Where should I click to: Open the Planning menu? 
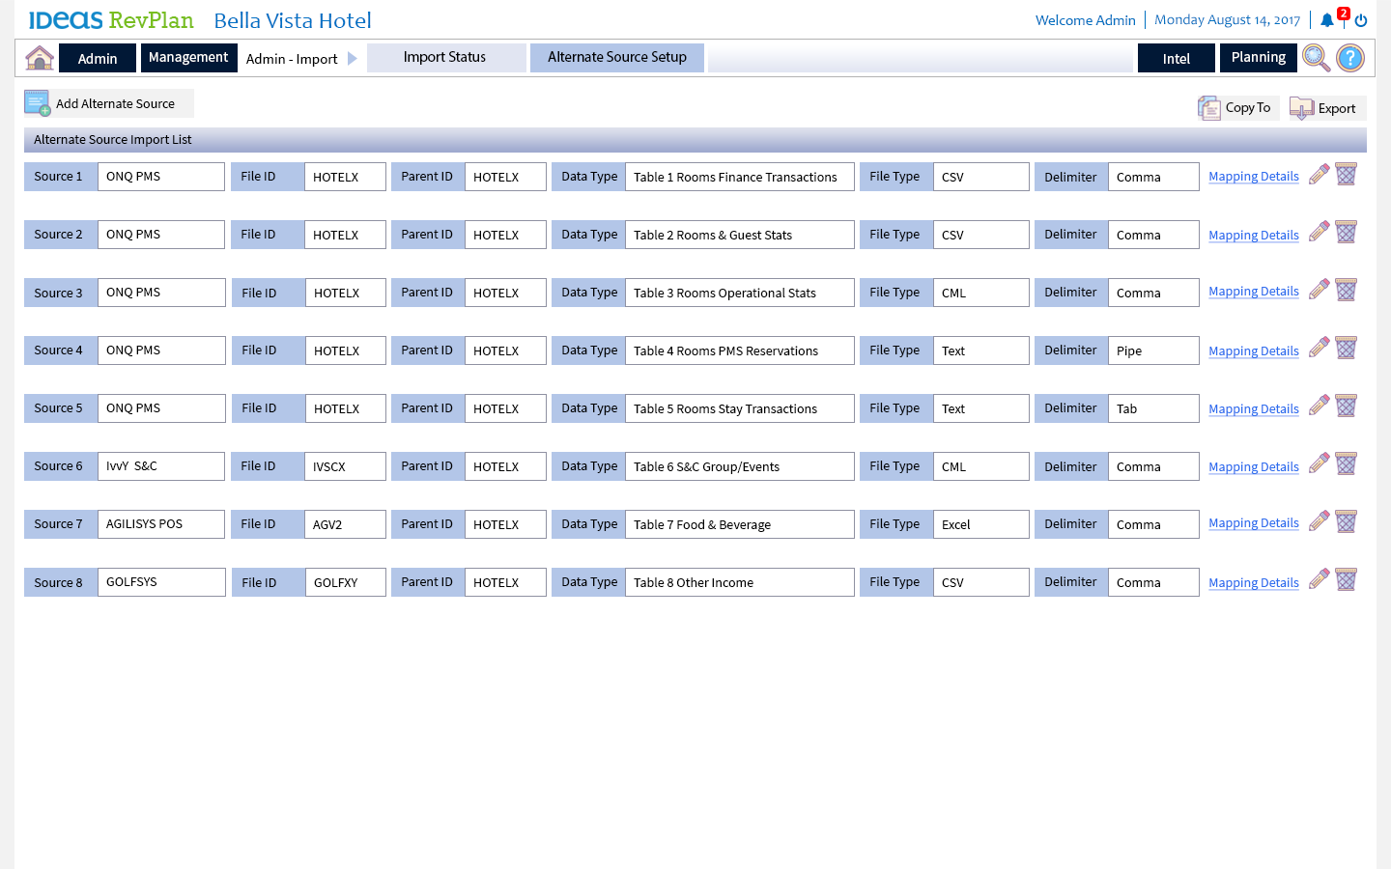point(1258,58)
